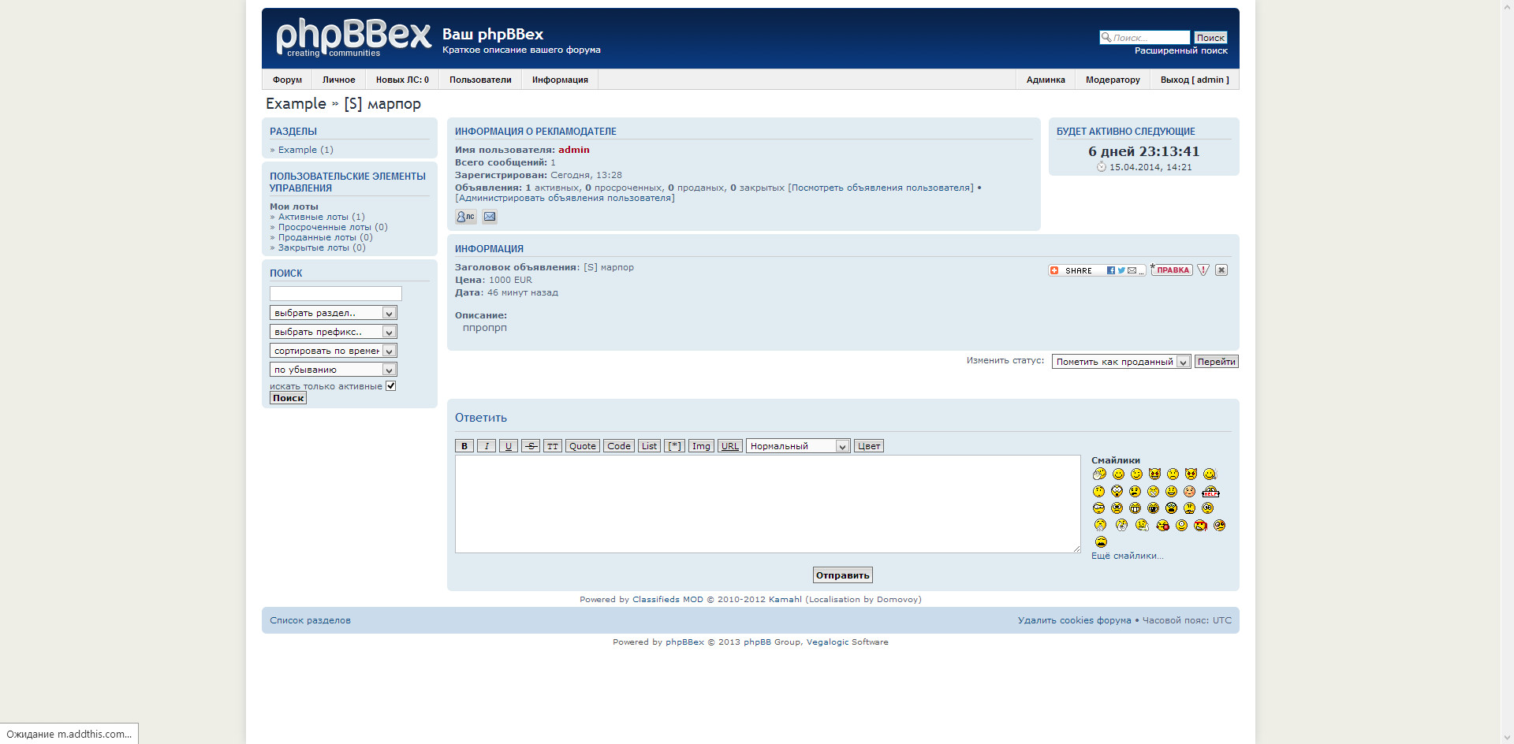
Task: Open the Пользователи menu item
Action: click(480, 80)
